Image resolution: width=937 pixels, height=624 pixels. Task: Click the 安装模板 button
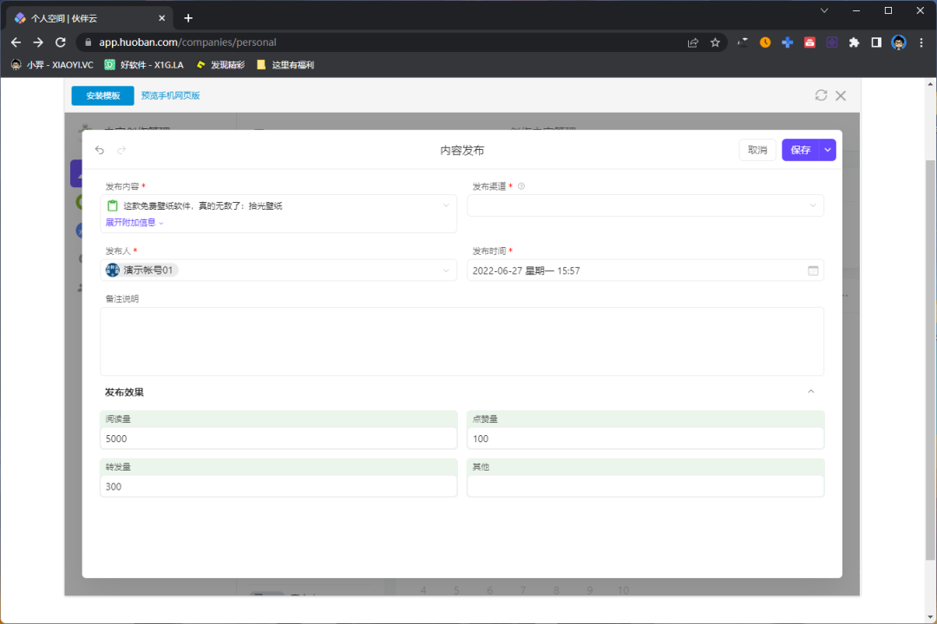pyautogui.click(x=102, y=95)
